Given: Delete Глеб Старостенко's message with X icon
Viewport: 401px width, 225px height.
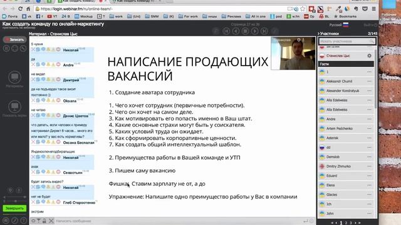Looking at the screenshot, I should pyautogui.click(x=33, y=202).
